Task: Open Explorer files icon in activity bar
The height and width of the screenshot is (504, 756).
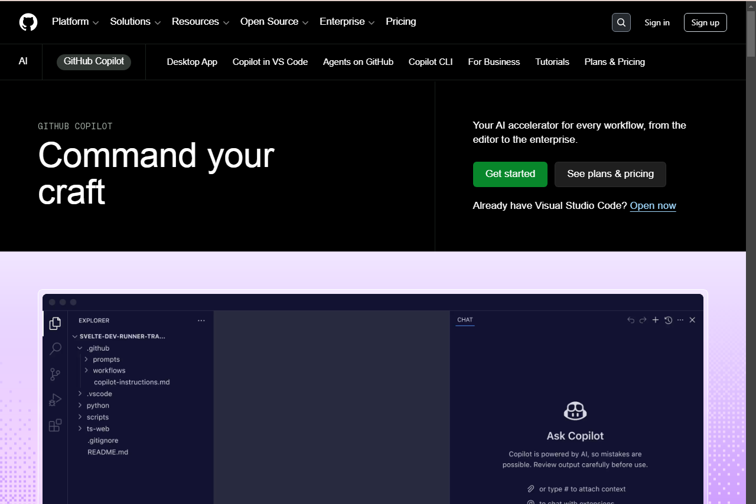Action: point(55,323)
